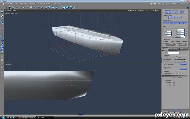Click the plus selection tool button

click(x=185, y=23)
